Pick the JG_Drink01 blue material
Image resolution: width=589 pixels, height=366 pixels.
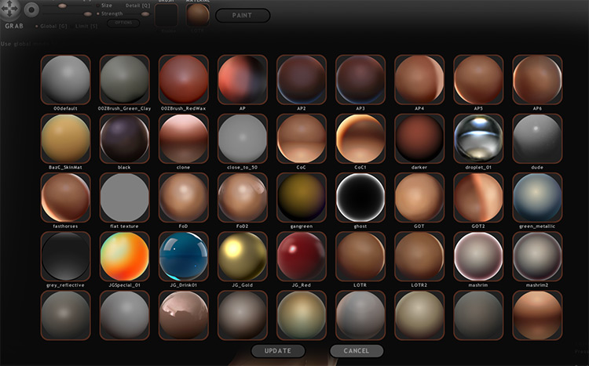(184, 255)
